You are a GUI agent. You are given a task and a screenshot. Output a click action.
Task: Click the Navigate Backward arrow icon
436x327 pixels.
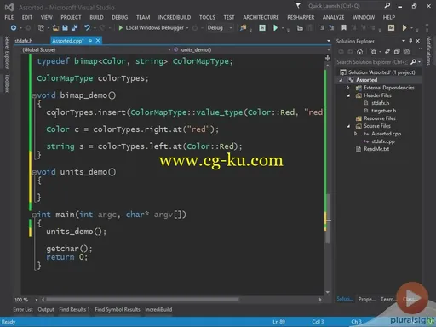tap(14, 28)
